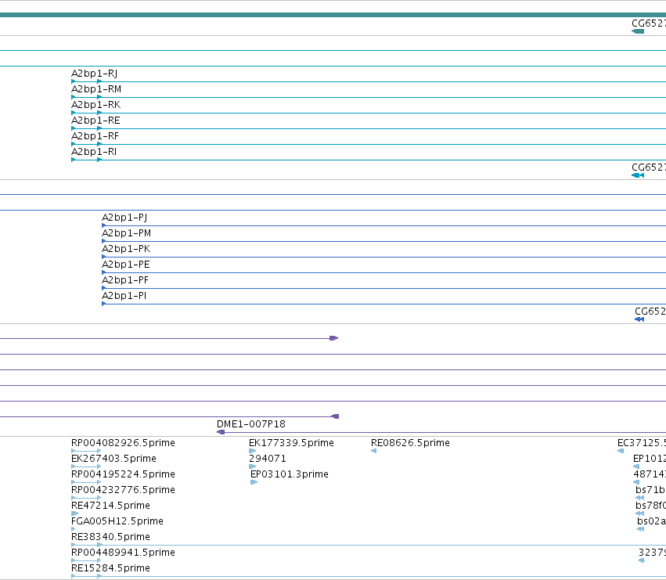Click the exon bar under EK267403.5prime

click(x=86, y=467)
